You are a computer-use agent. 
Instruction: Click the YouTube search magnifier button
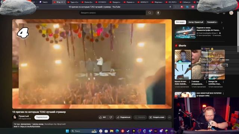coord(150,13)
